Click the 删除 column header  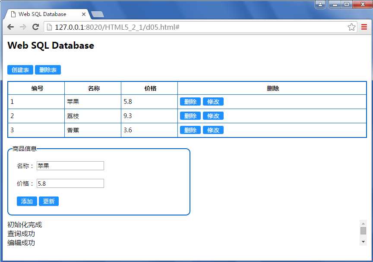tap(272, 88)
